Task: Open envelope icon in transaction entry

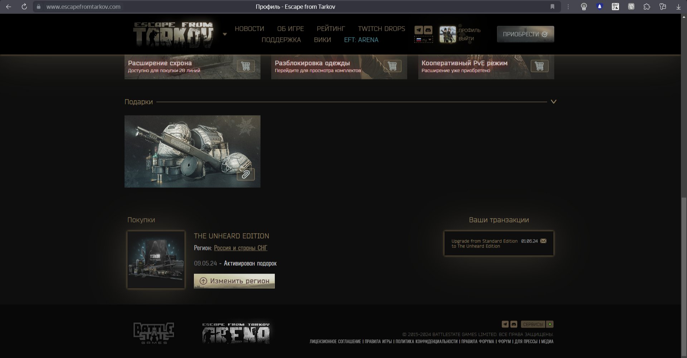Action: click(x=543, y=241)
